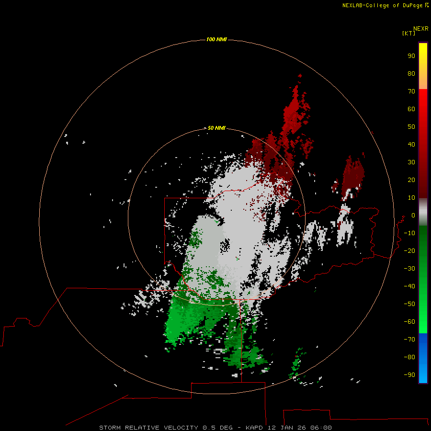Viewport: 431px width, 431px height.
Task: Click the gray zero segment of color bar
Action: point(423,212)
